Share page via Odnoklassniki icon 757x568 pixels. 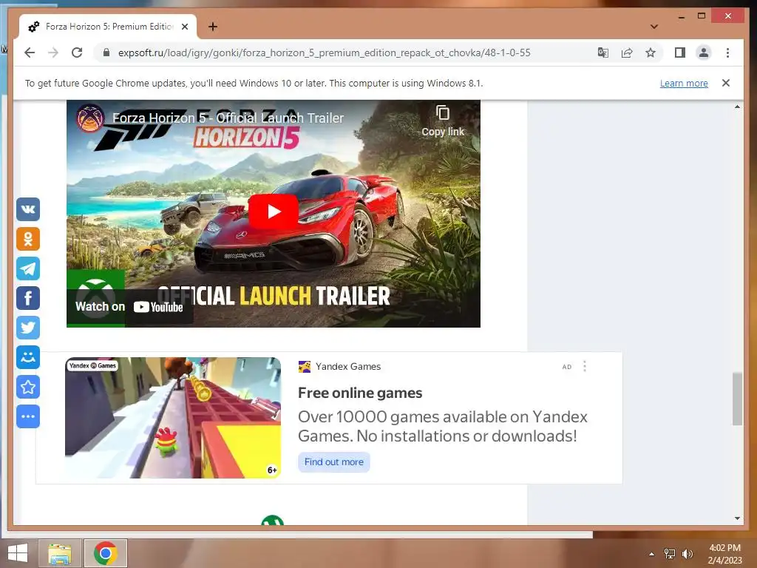[x=28, y=239]
